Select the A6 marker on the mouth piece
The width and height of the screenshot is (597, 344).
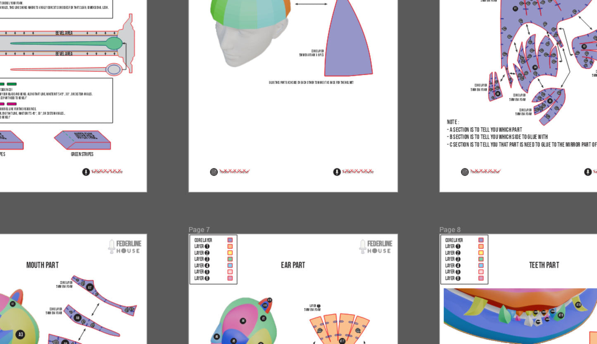click(x=77, y=318)
